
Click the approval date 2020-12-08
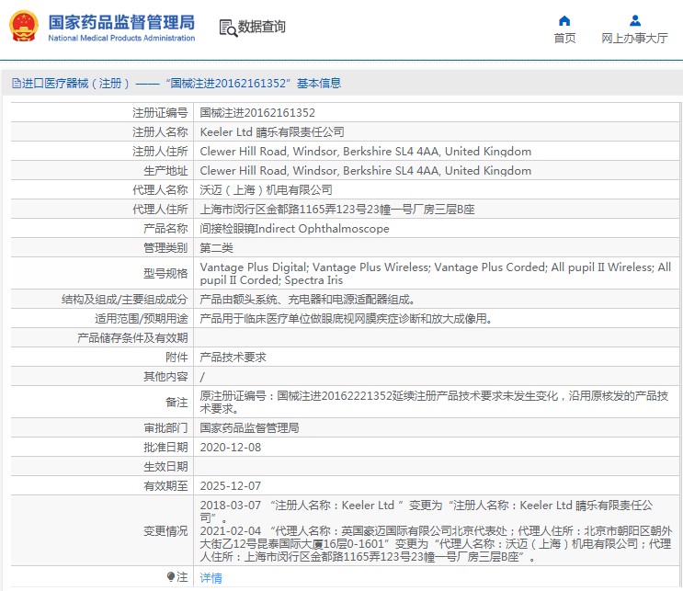coord(231,448)
